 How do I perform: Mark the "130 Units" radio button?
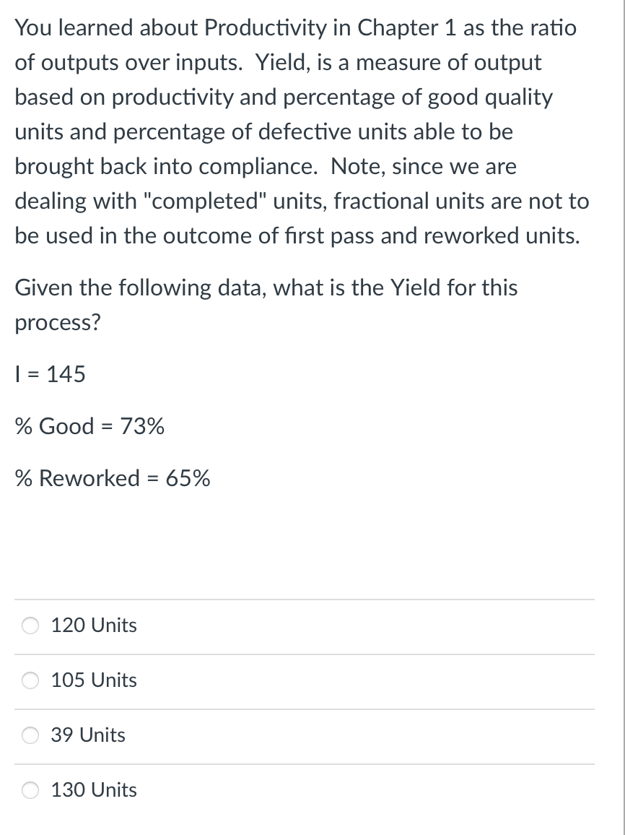31,791
